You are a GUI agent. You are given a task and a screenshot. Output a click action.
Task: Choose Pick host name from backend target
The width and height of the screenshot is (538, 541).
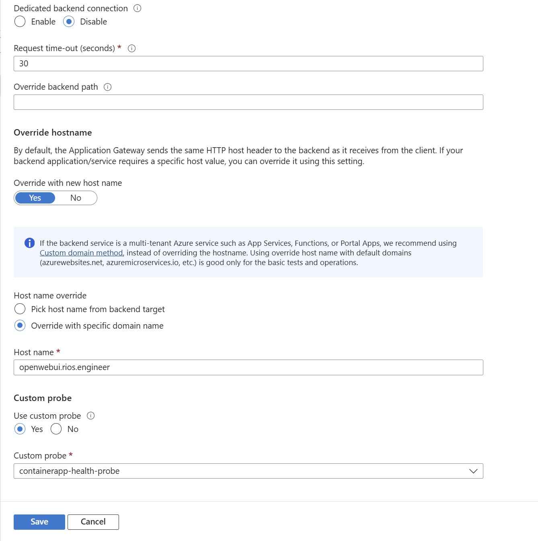point(20,309)
